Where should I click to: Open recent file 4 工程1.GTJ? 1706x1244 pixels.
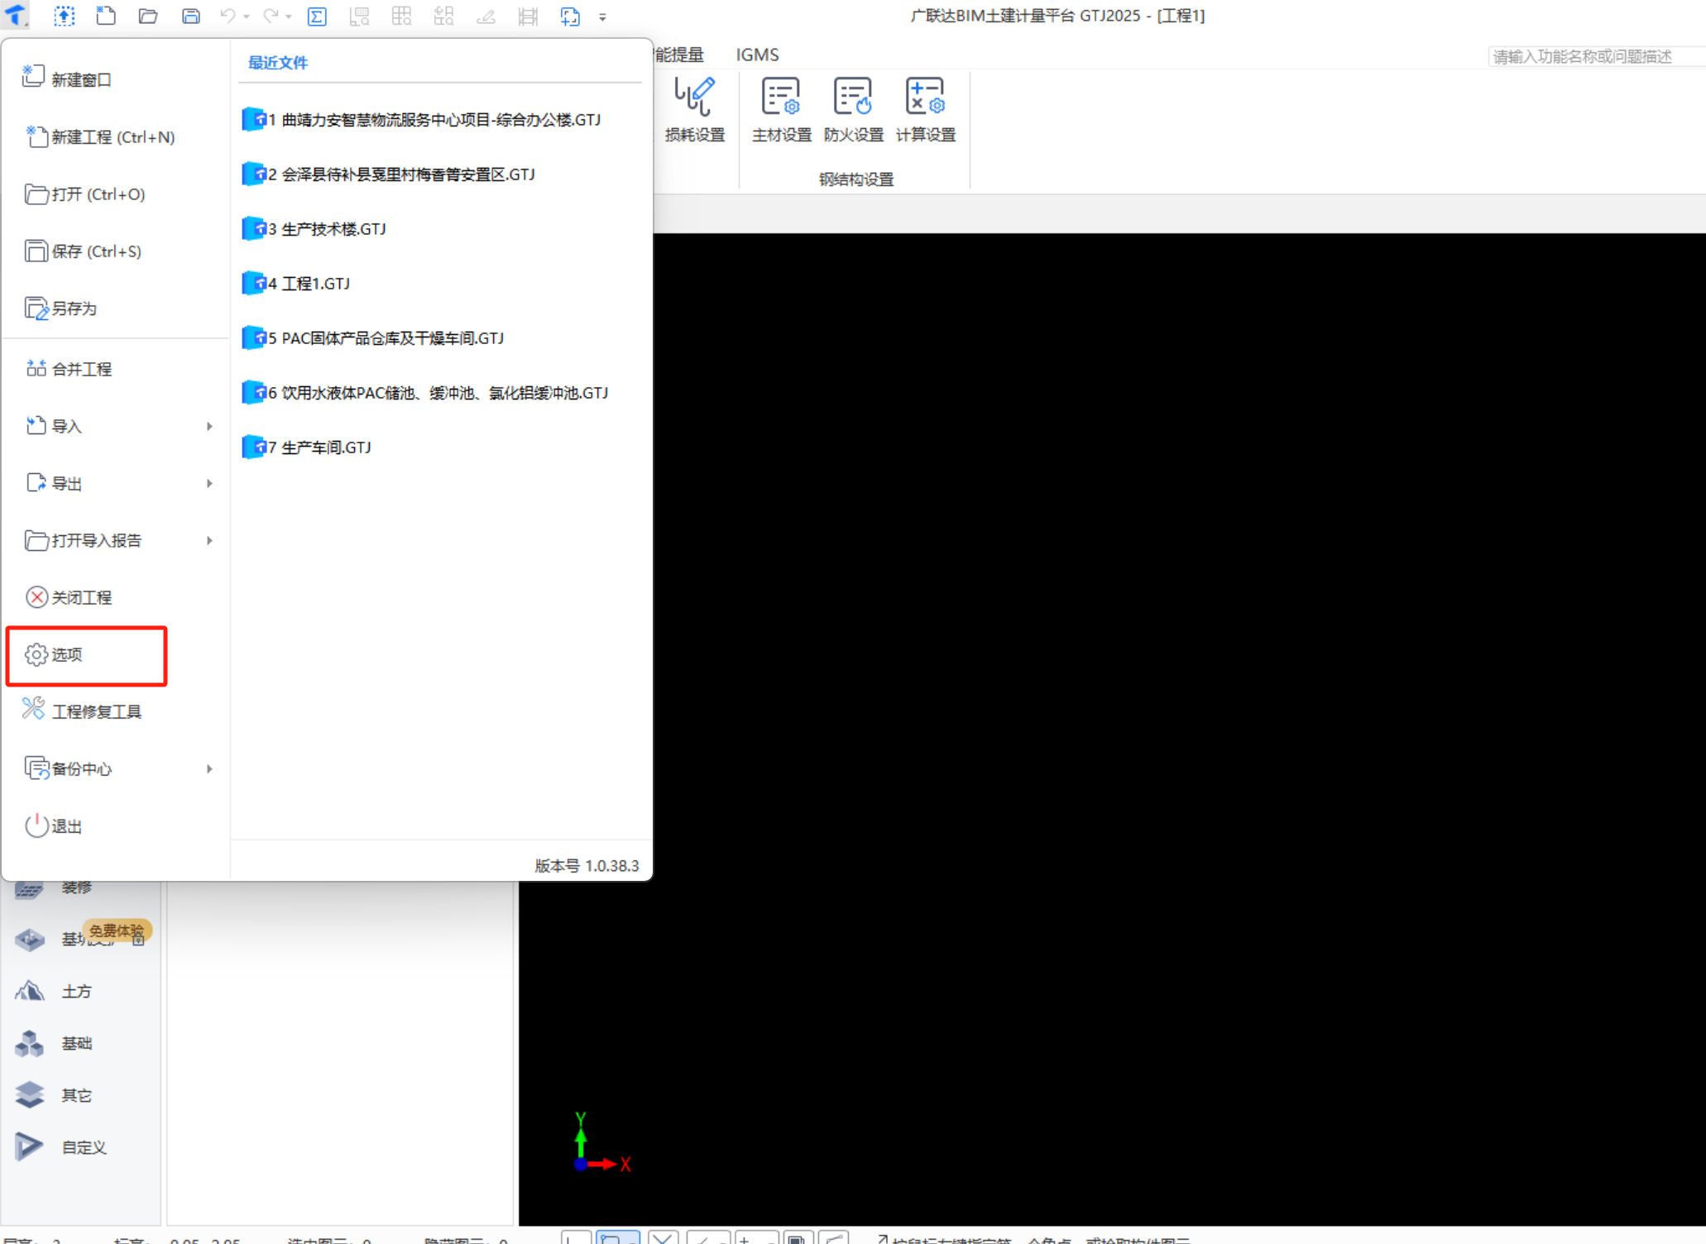click(x=296, y=284)
